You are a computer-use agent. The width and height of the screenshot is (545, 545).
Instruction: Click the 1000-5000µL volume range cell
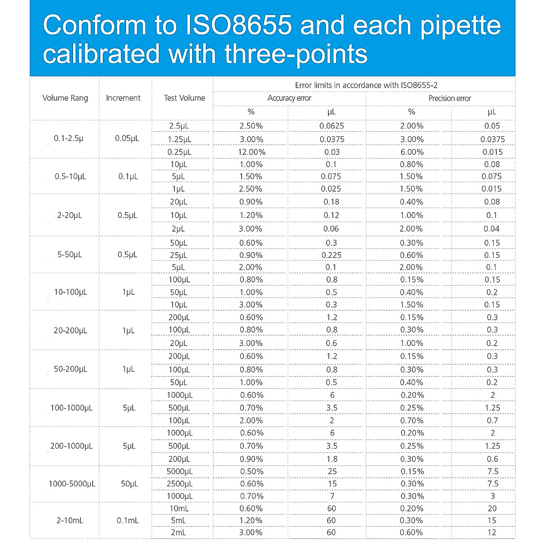72,484
